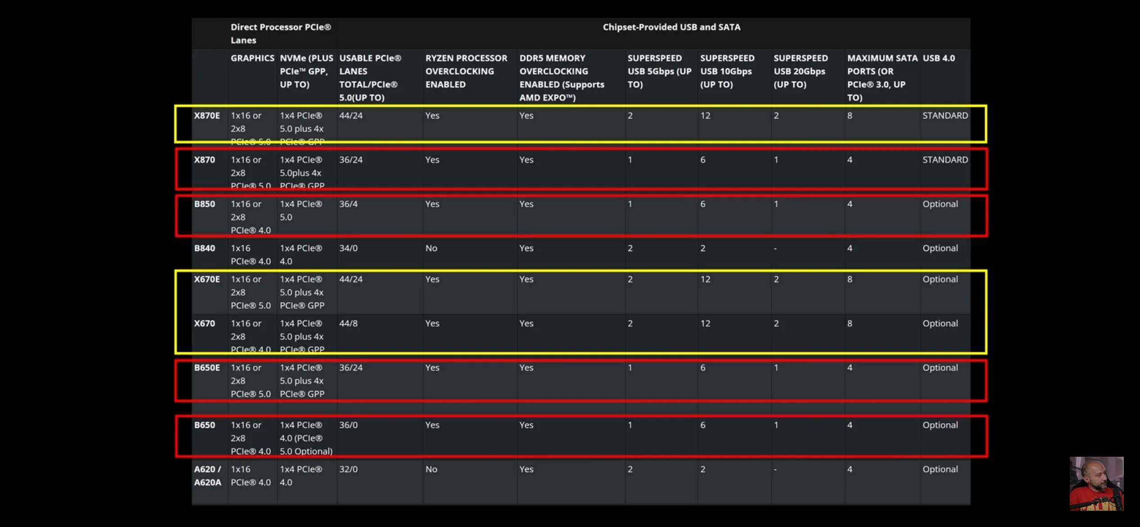Select the B850 chipset name

[x=204, y=204]
